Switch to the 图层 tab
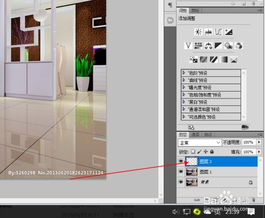 coord(183,134)
